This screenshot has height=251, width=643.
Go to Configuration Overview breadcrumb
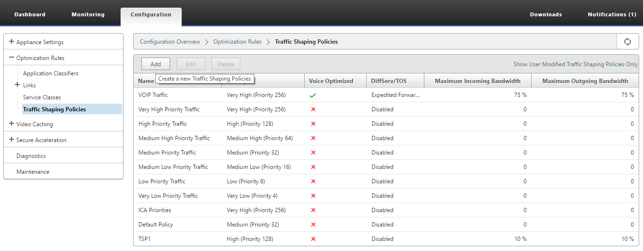[x=170, y=42]
